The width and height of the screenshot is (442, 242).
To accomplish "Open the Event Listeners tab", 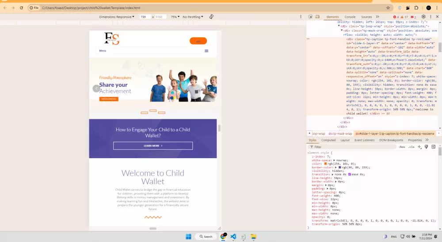I will pos(365,140).
